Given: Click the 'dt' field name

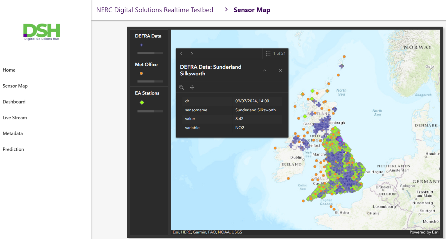Looking at the screenshot, I should pos(187,101).
